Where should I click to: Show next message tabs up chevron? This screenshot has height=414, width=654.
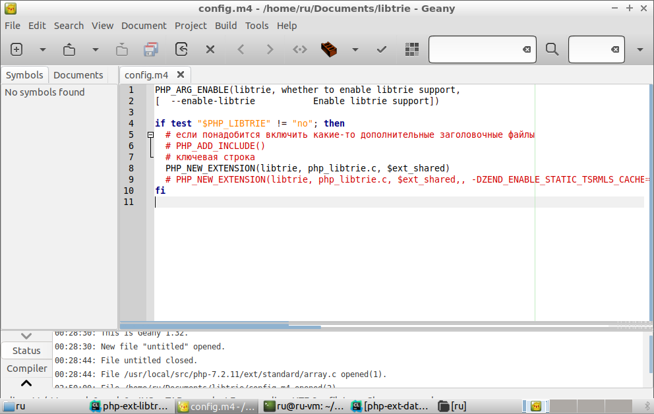pyautogui.click(x=26, y=383)
